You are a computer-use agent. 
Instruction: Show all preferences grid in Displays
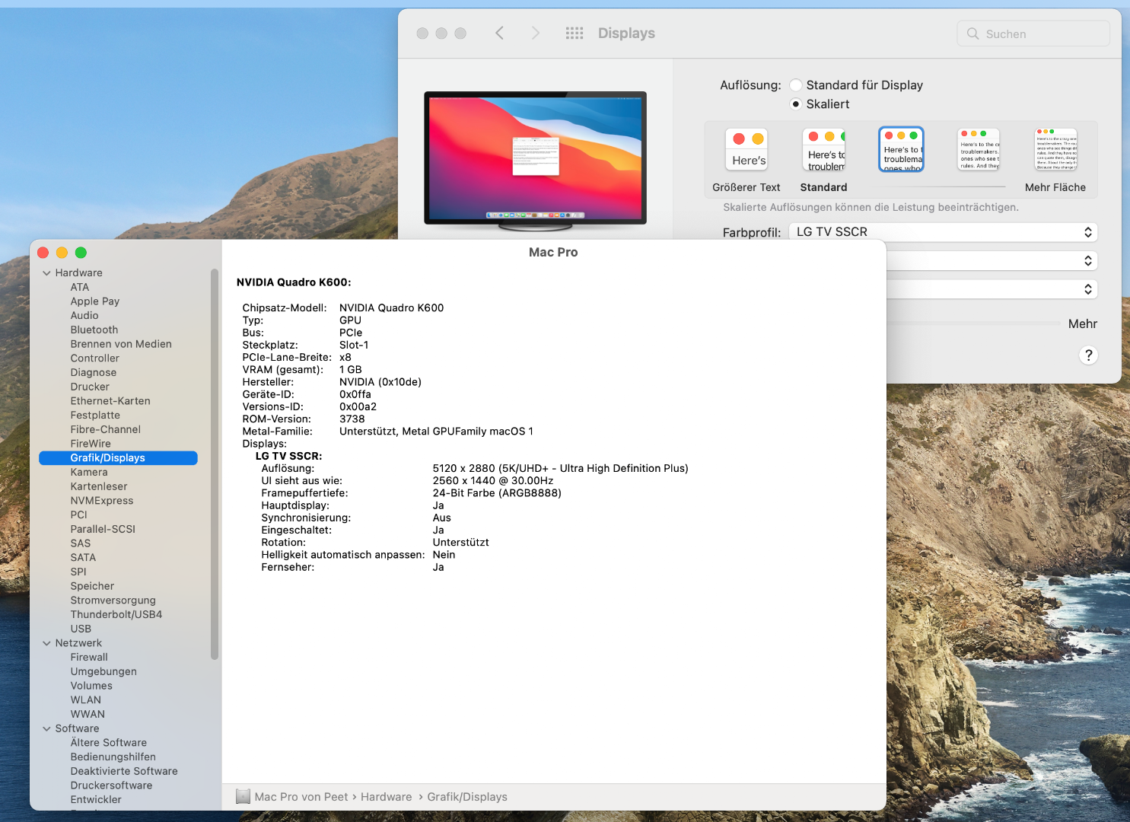tap(575, 33)
